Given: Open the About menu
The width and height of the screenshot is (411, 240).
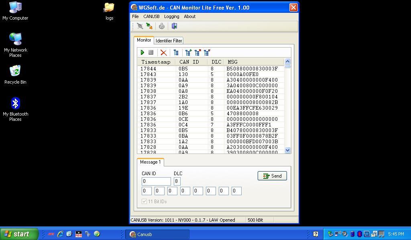Looking at the screenshot, I should (x=190, y=16).
